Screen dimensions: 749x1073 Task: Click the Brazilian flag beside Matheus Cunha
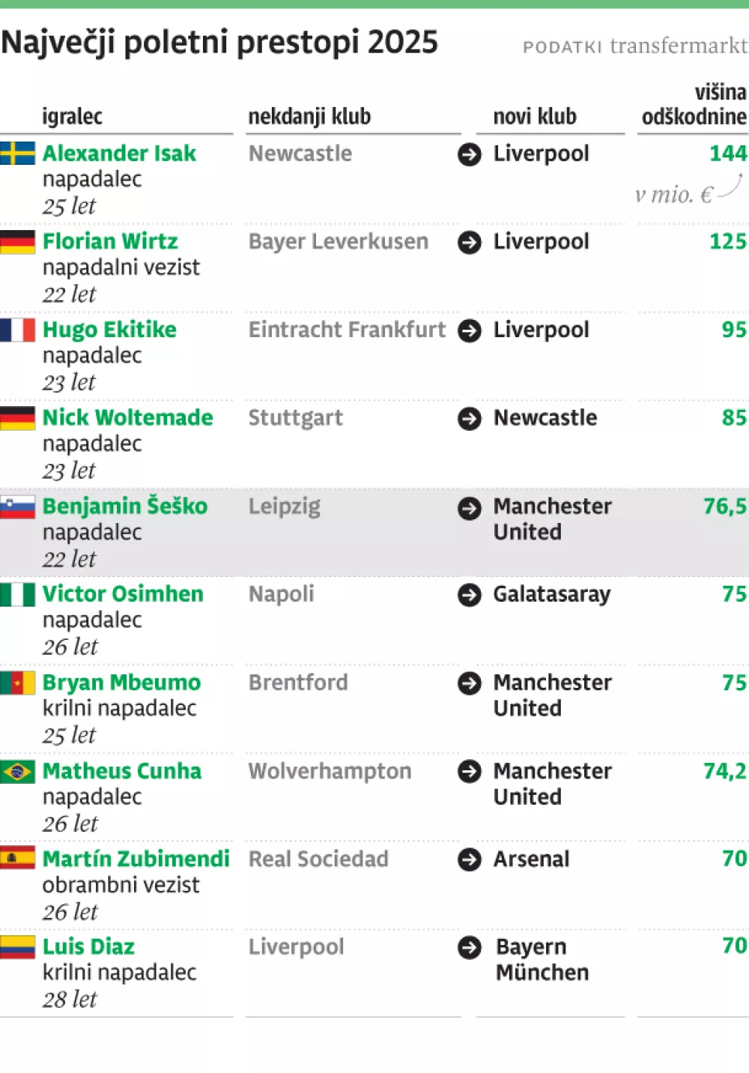coord(17,771)
